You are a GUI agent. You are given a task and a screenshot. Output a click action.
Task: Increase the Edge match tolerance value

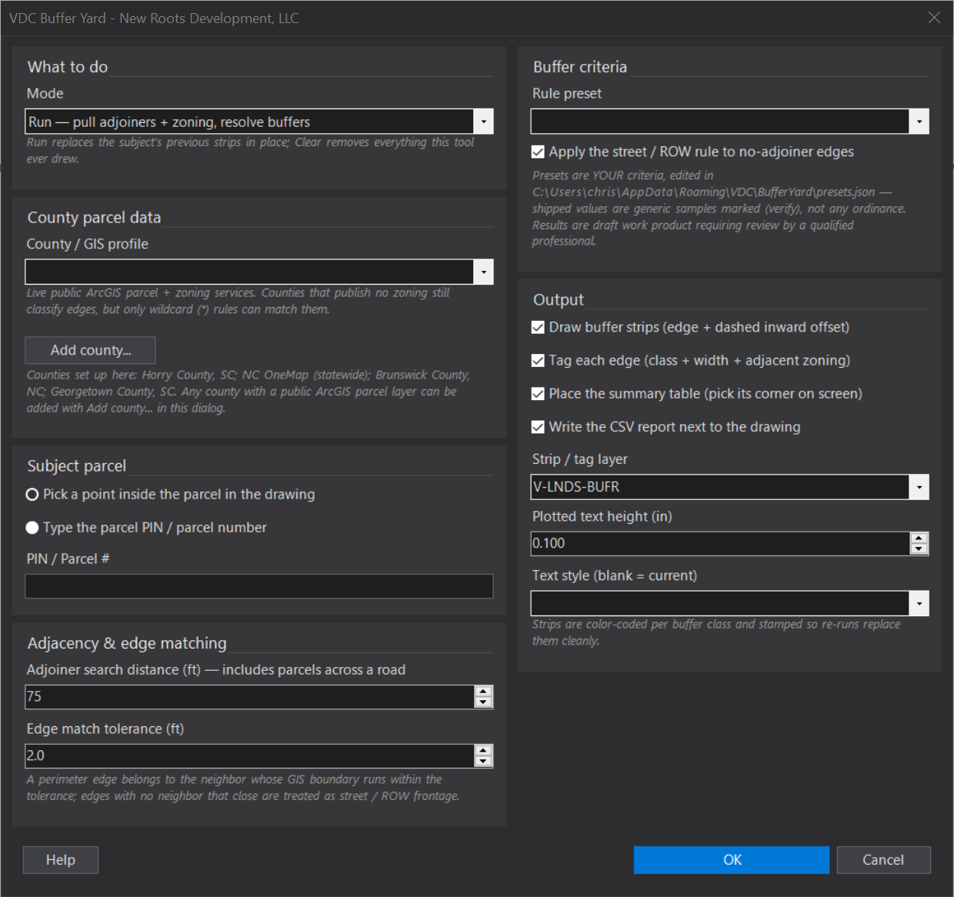click(483, 751)
